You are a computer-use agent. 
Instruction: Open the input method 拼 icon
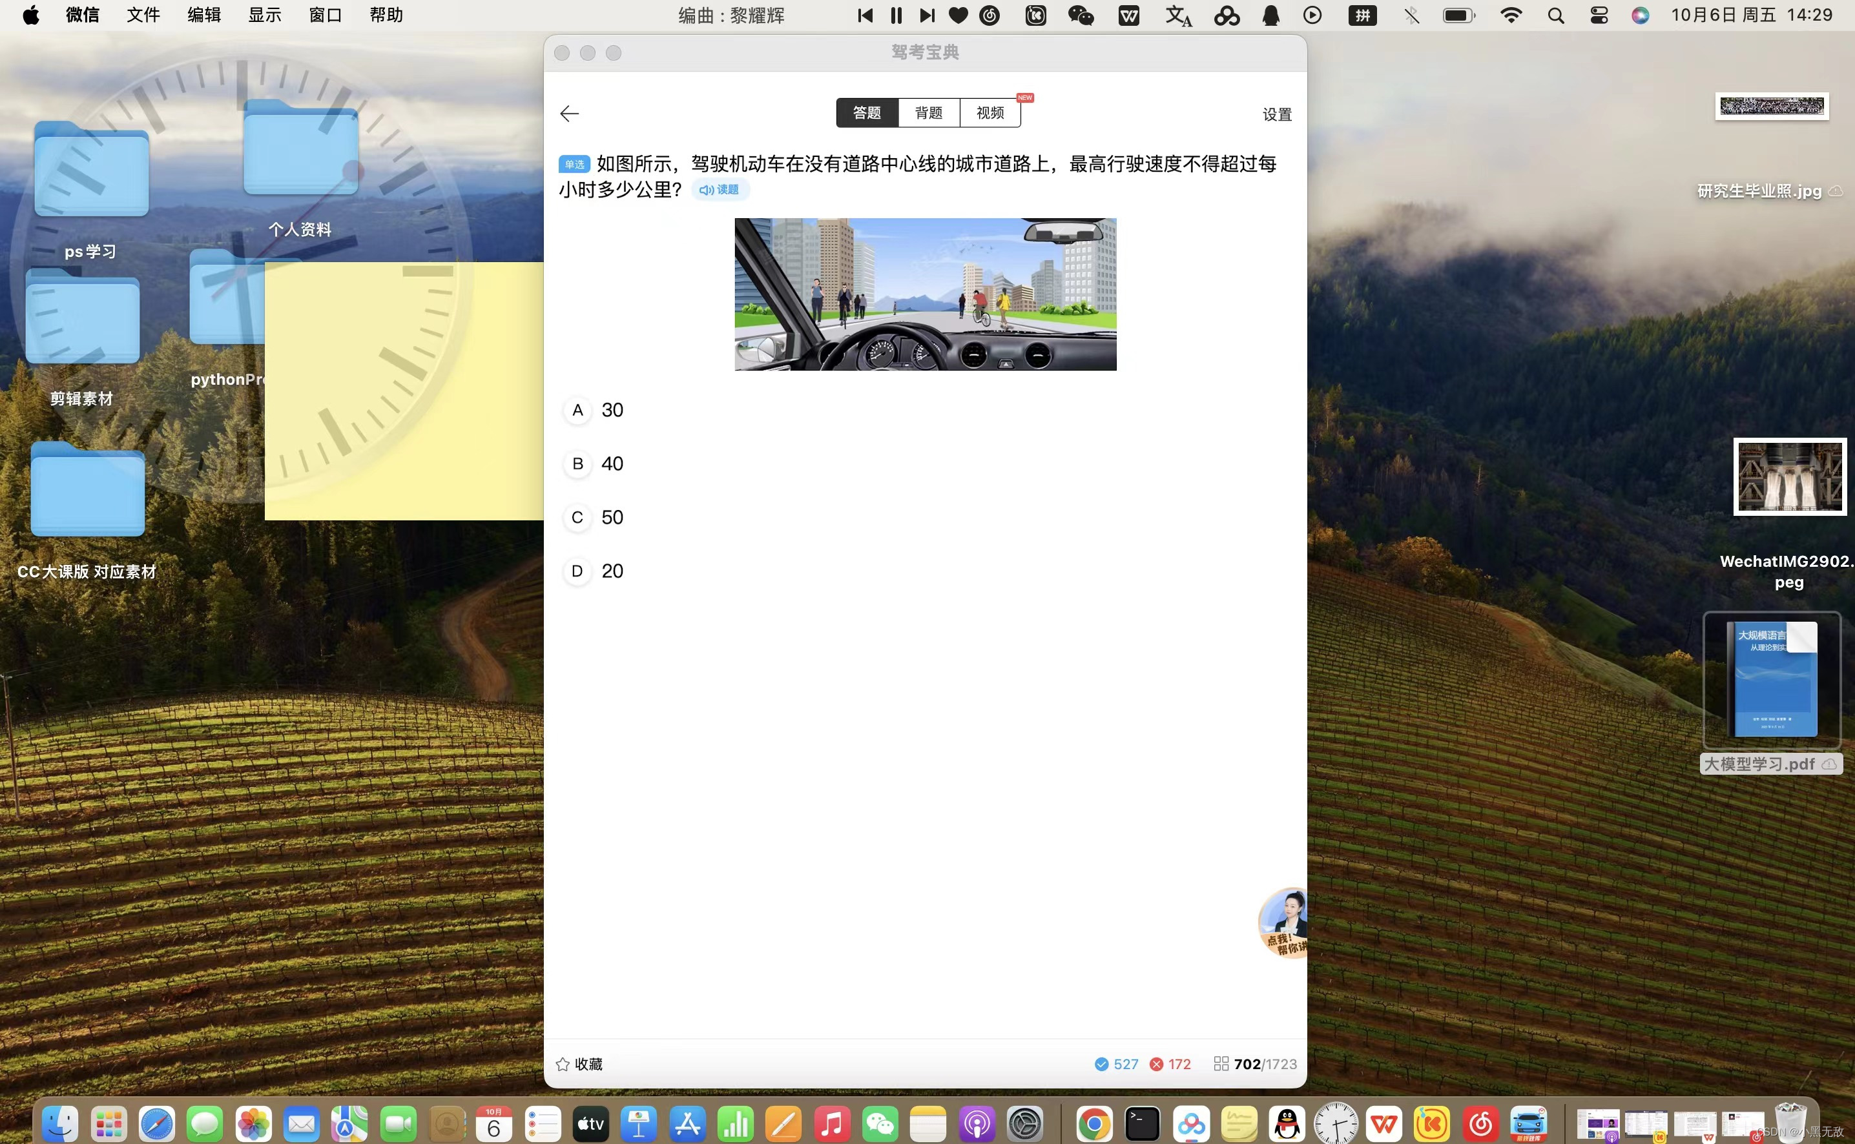pos(1362,15)
